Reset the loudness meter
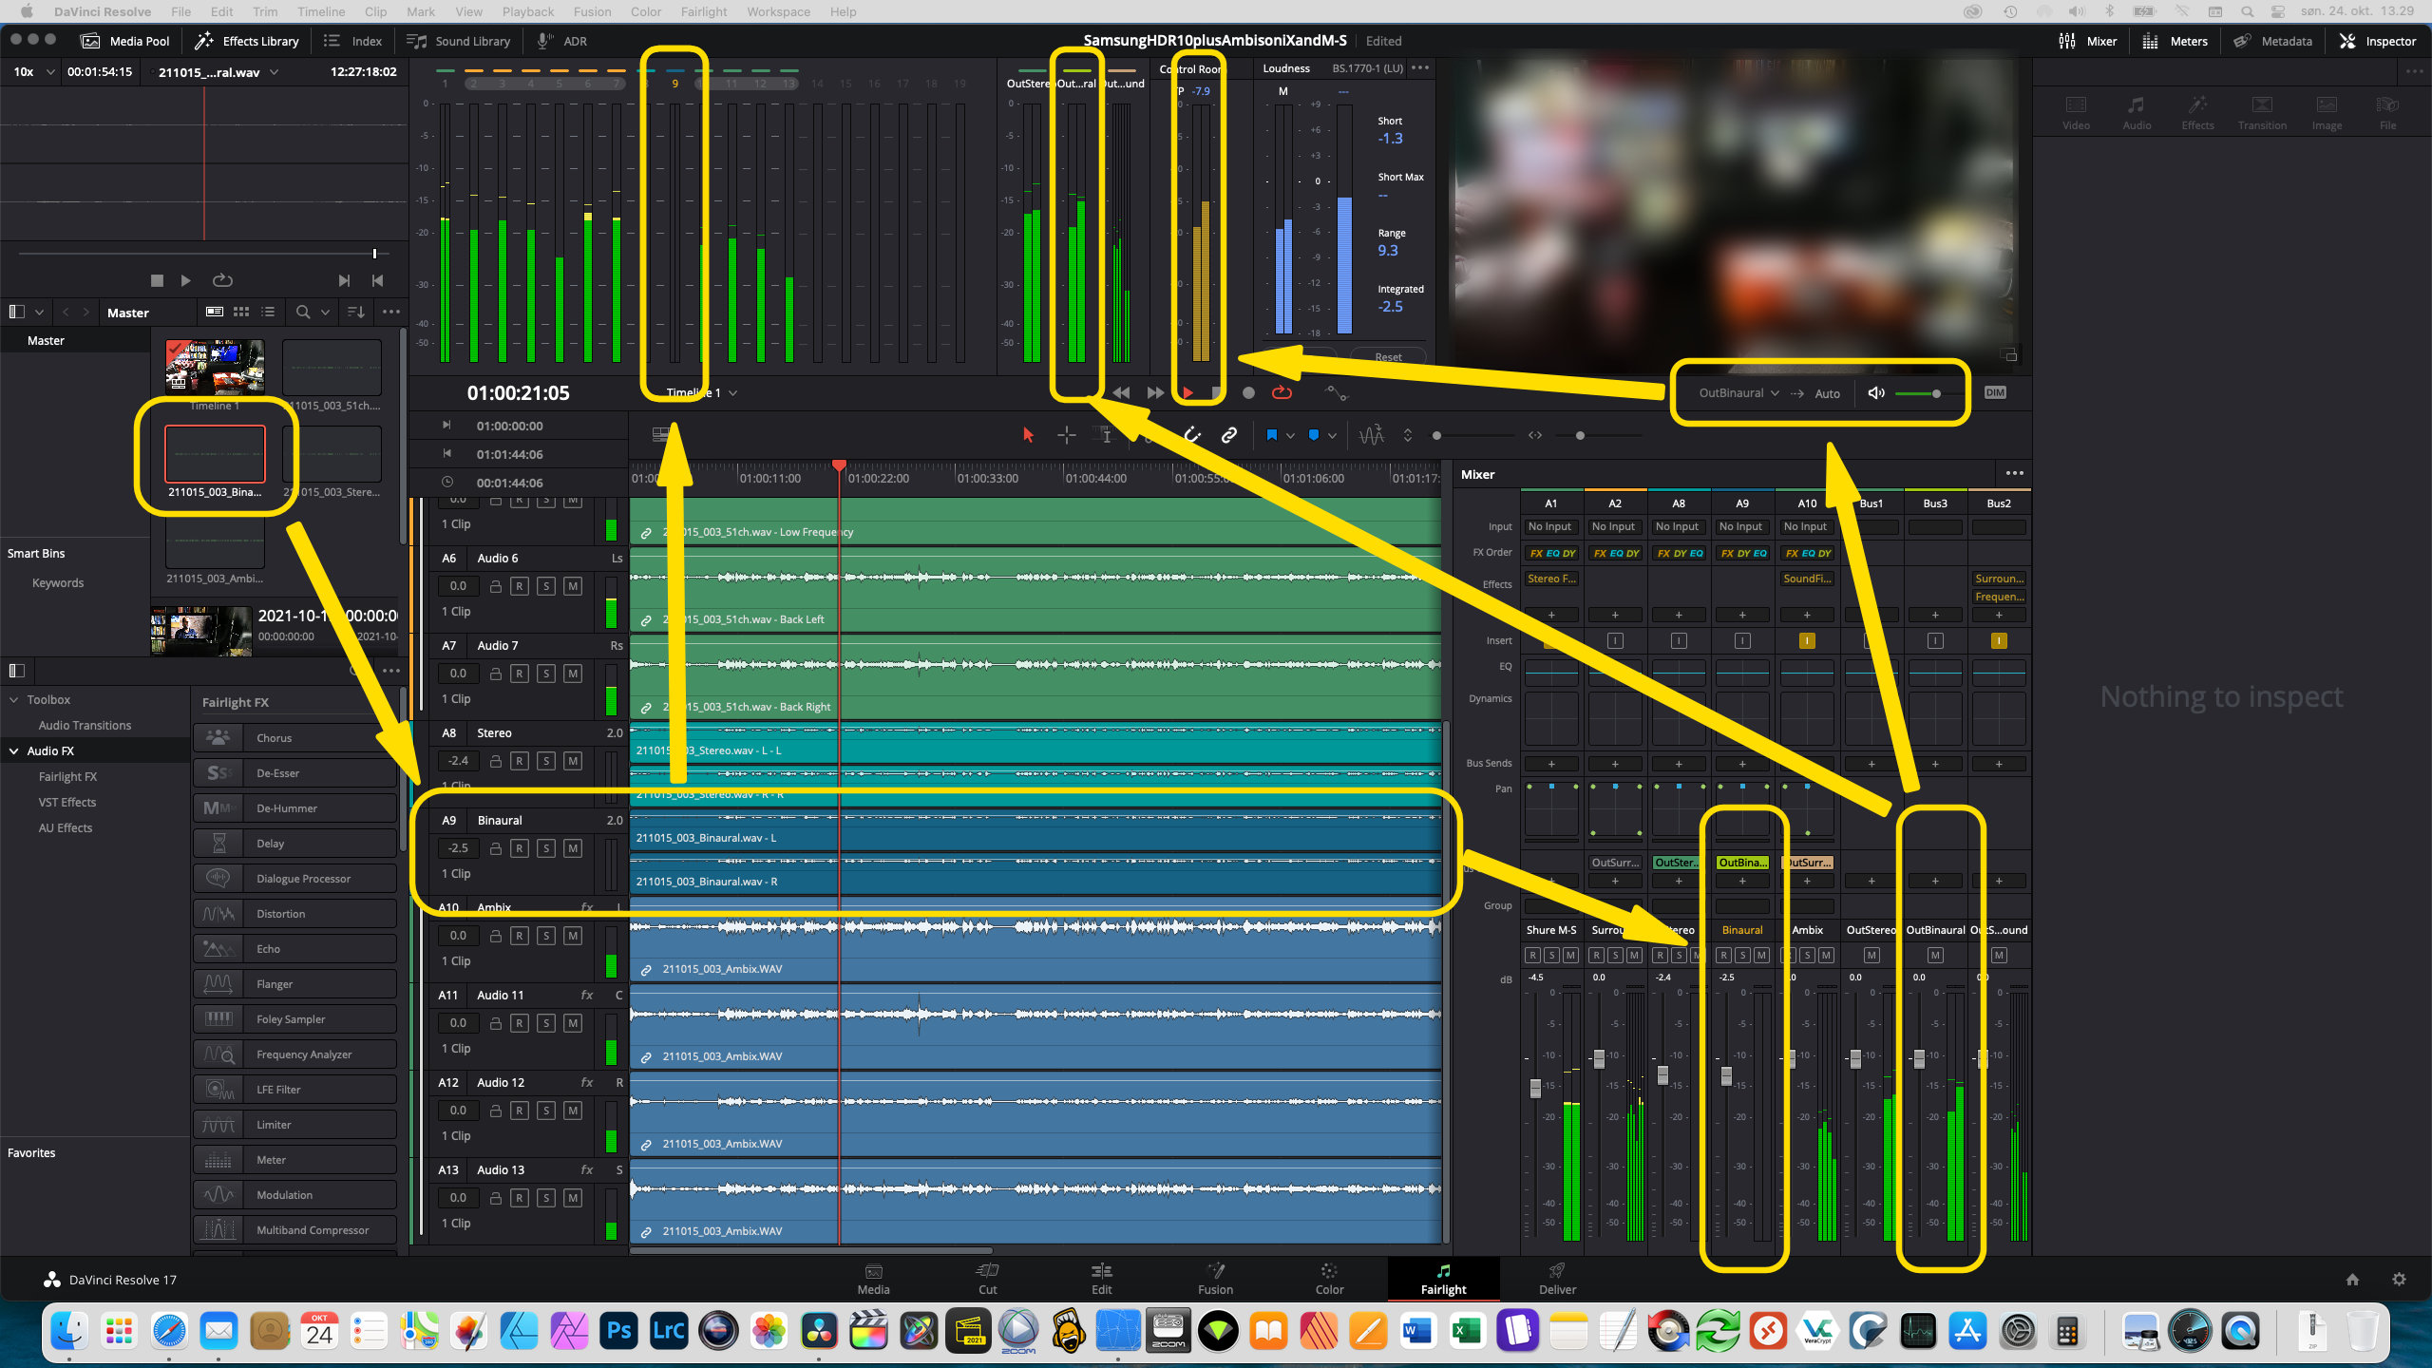 click(1388, 357)
